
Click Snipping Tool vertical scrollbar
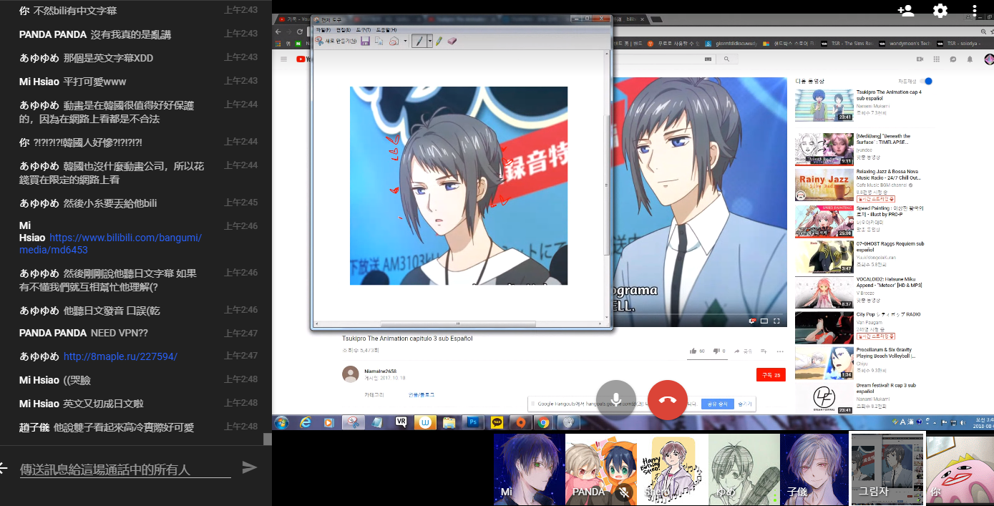[607, 185]
